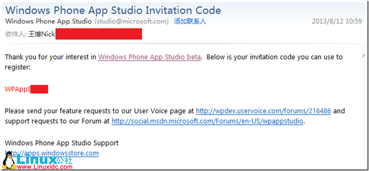
Task: Click the WPAppS invitation code text
Action: point(17,89)
